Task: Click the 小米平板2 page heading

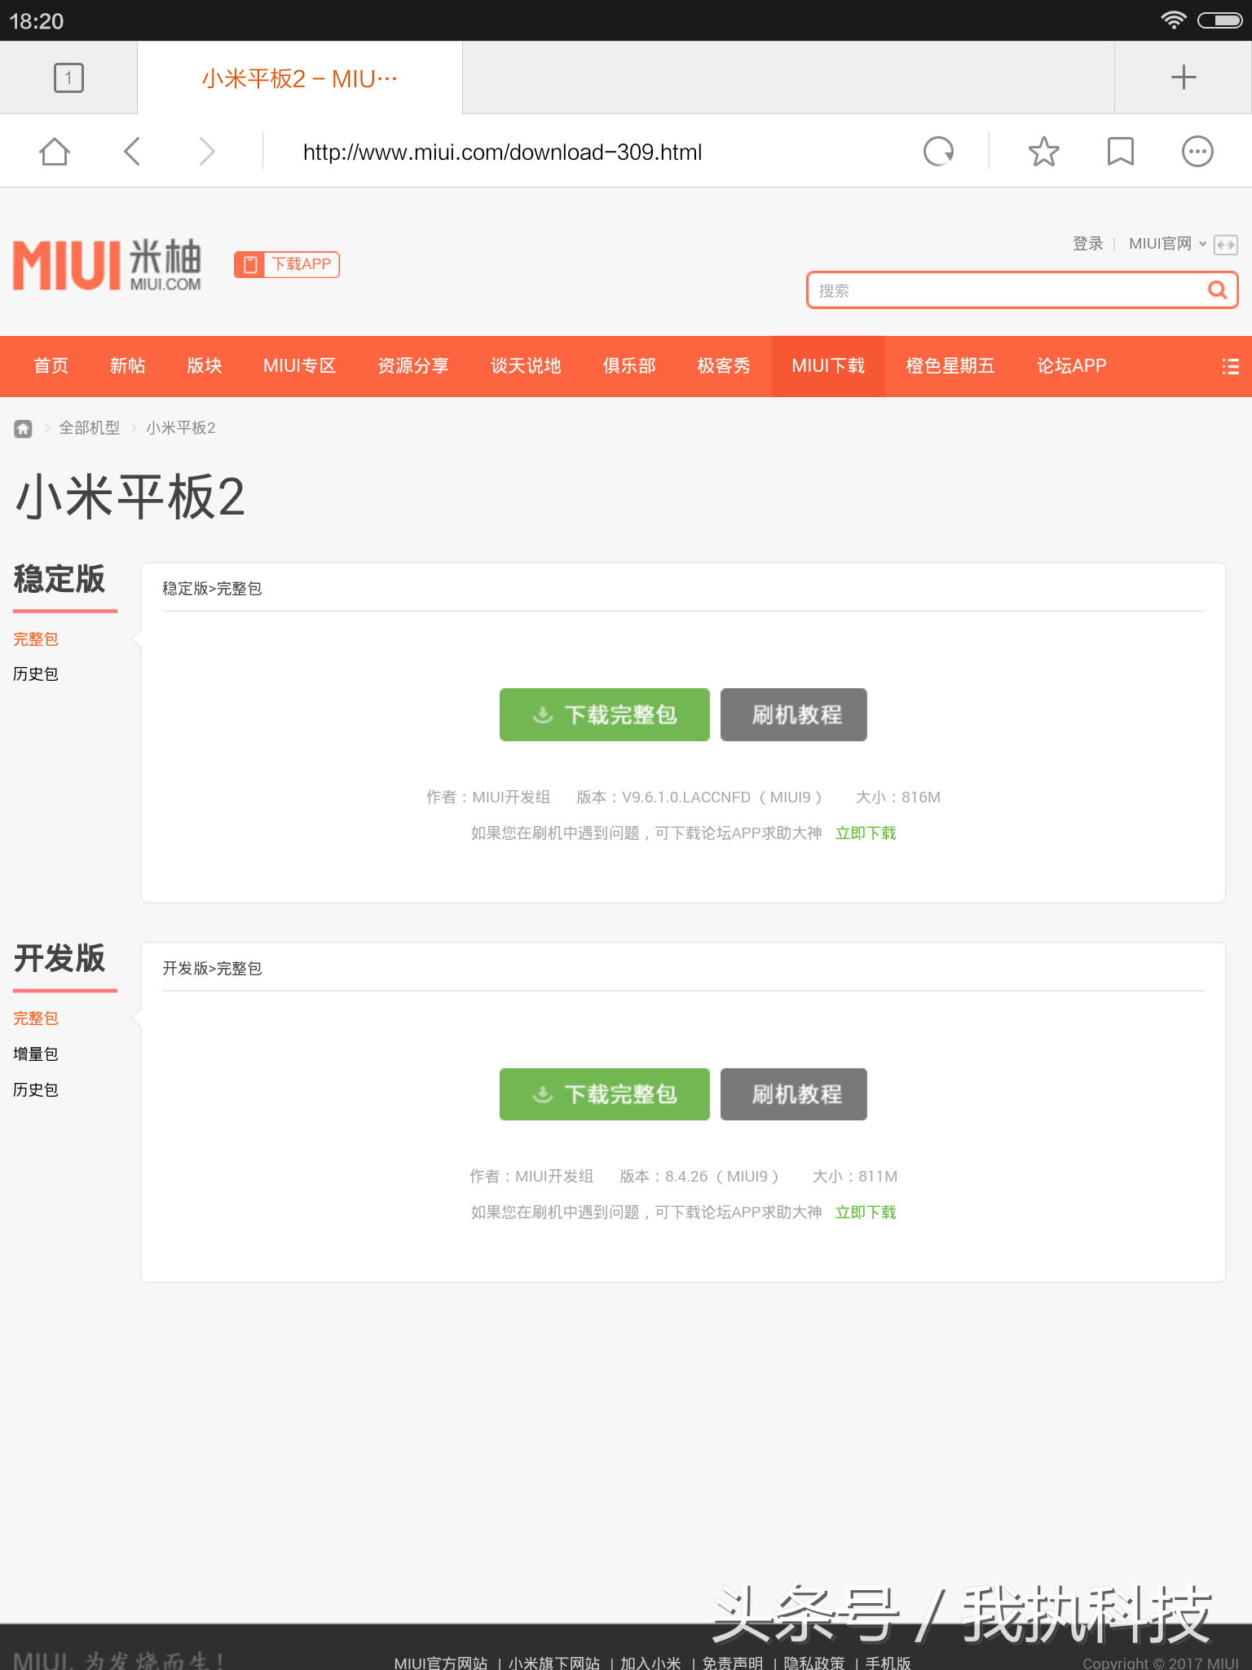Action: click(x=130, y=497)
